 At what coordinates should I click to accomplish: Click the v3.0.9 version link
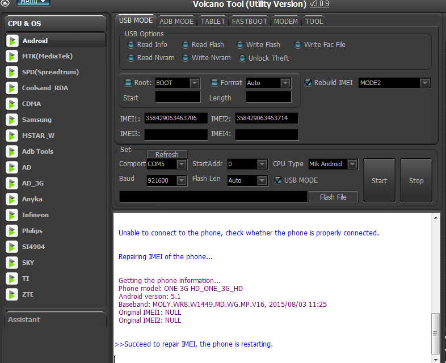(x=319, y=4)
